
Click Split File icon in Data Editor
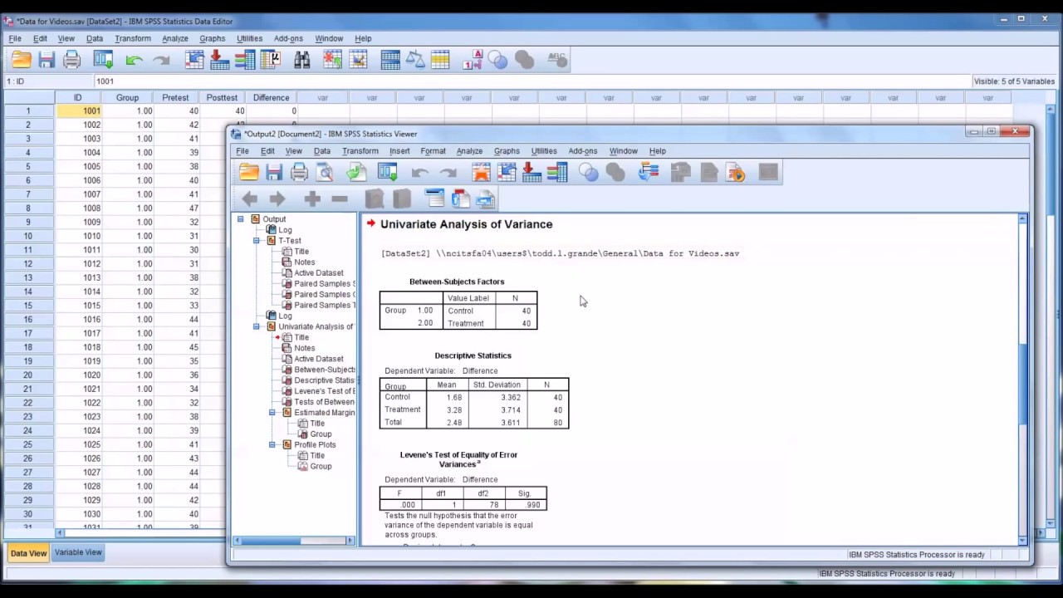pos(390,59)
